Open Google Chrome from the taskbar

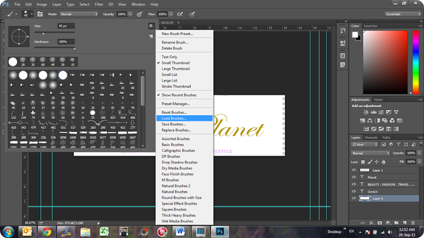coord(47,232)
